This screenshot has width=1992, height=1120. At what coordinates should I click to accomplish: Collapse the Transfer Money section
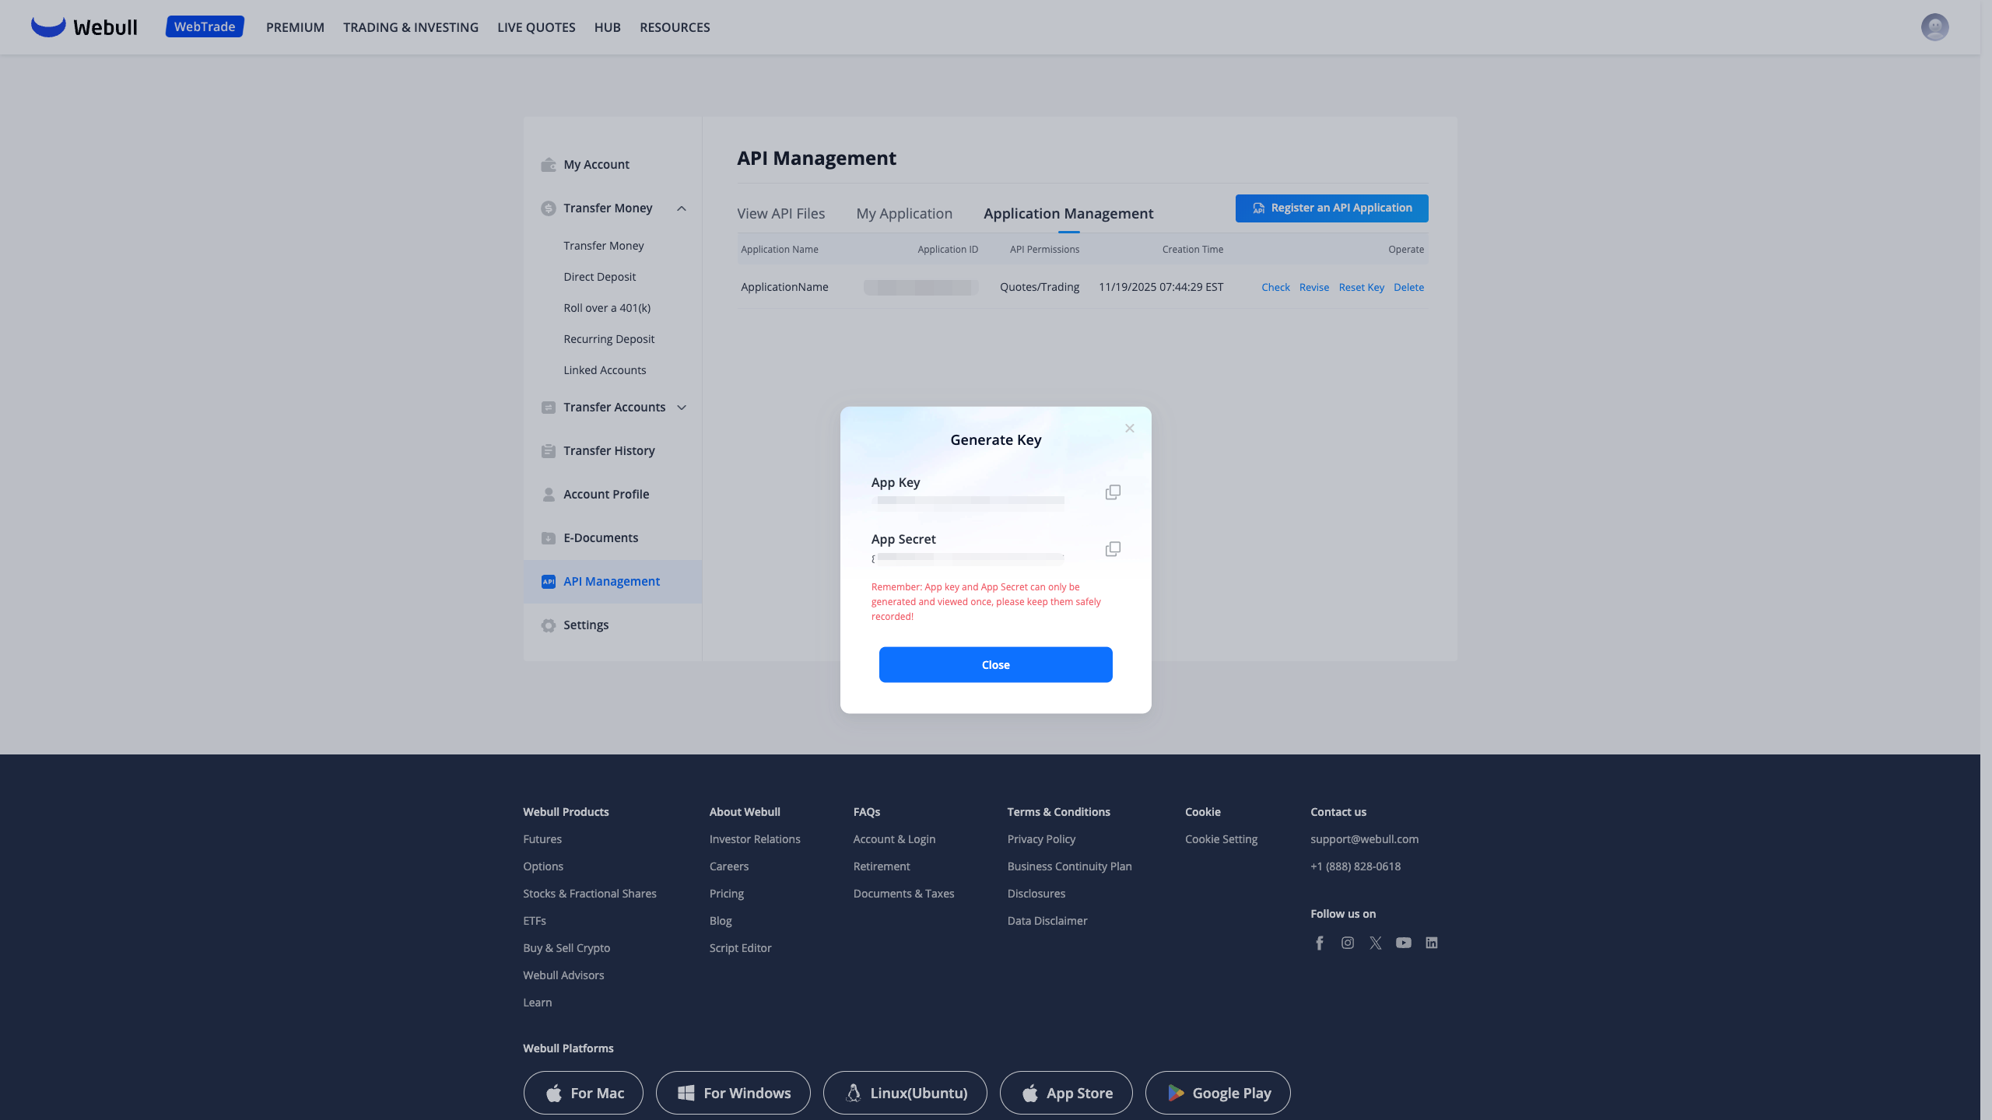[x=682, y=208]
